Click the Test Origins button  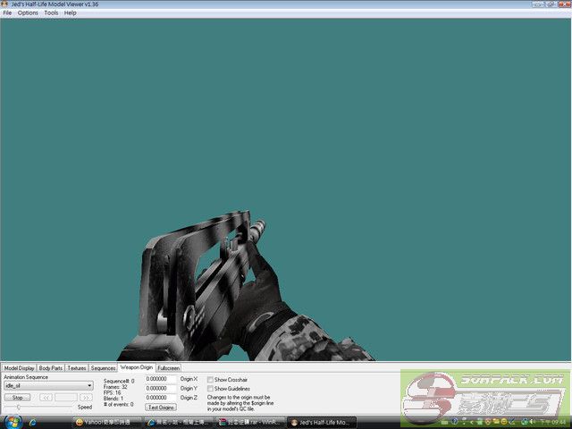tap(161, 407)
